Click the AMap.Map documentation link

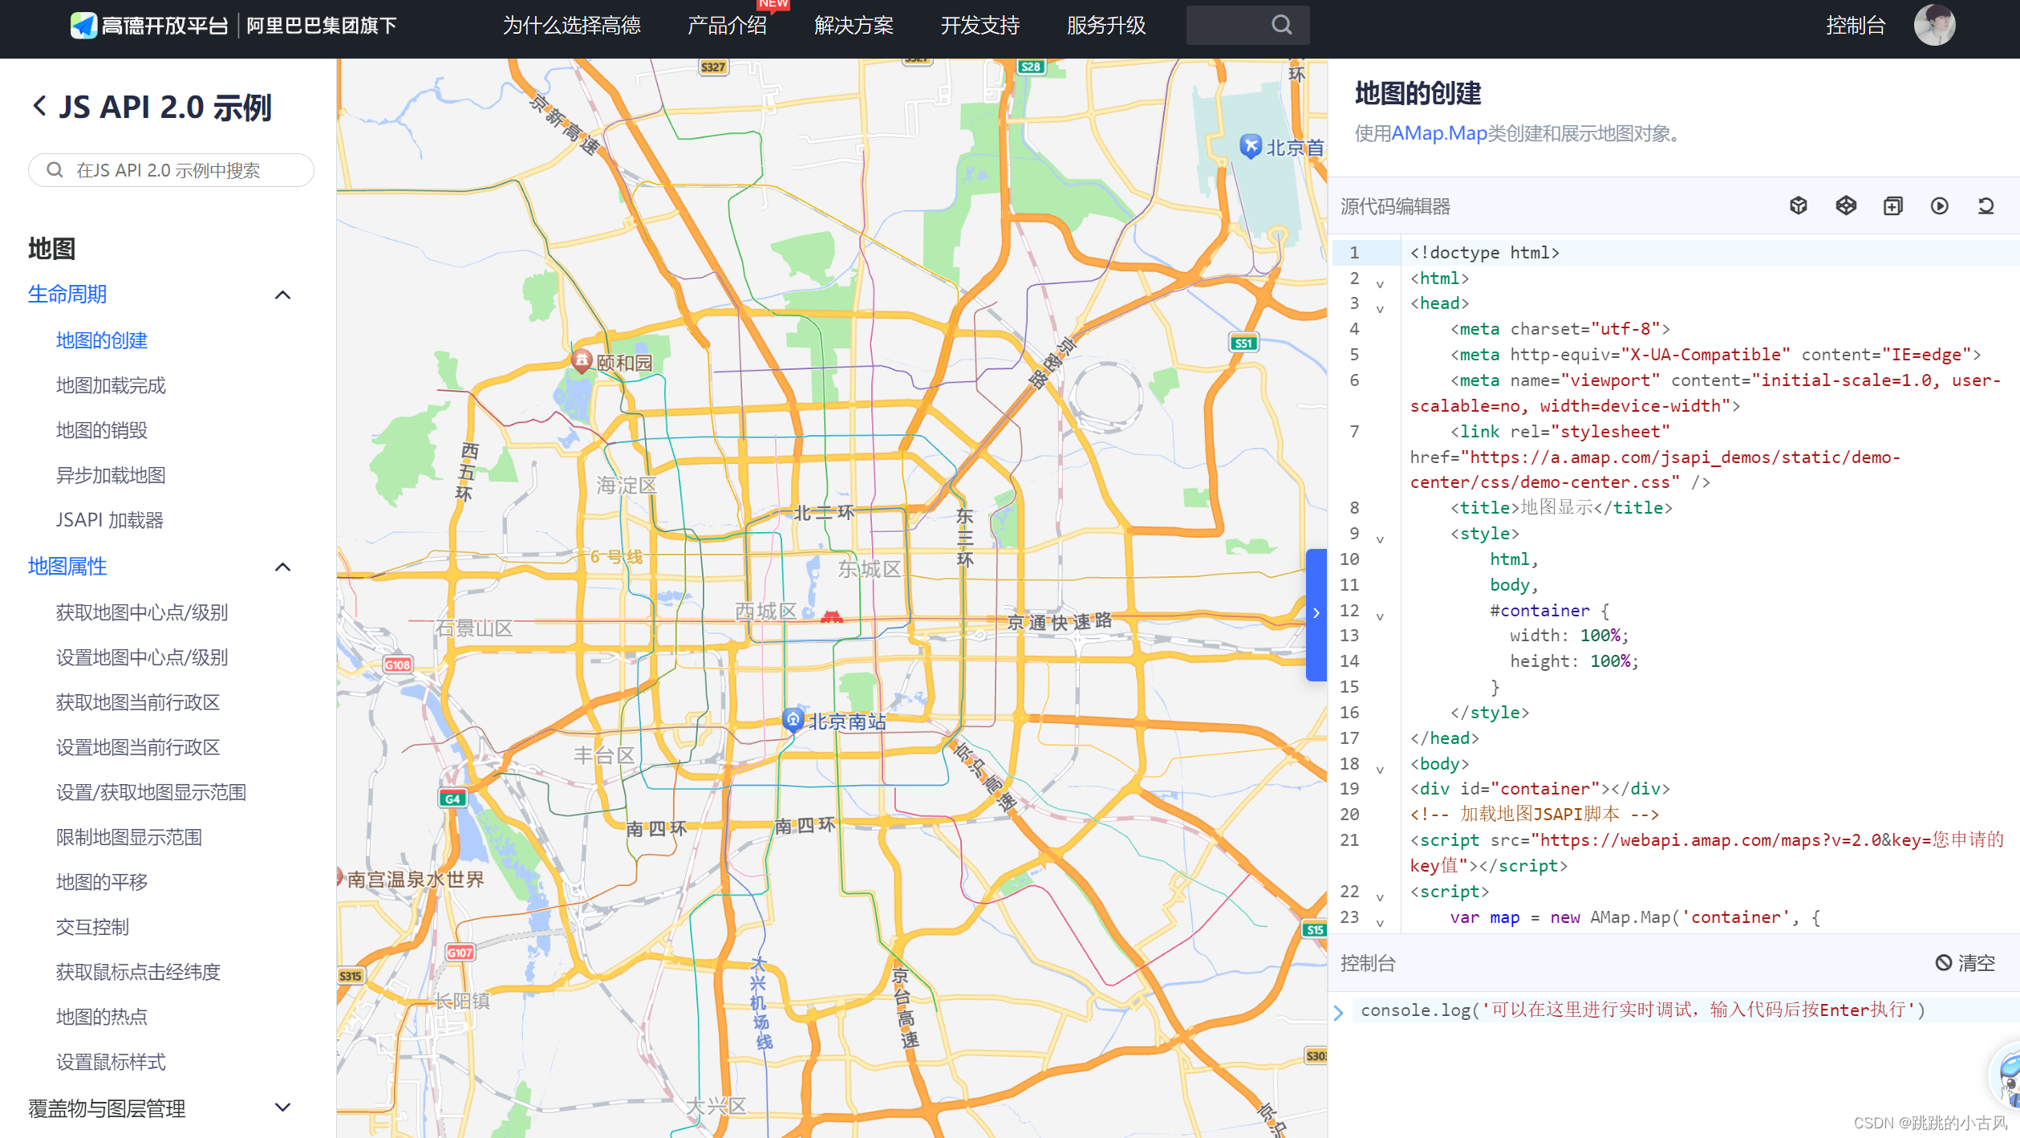[1438, 133]
